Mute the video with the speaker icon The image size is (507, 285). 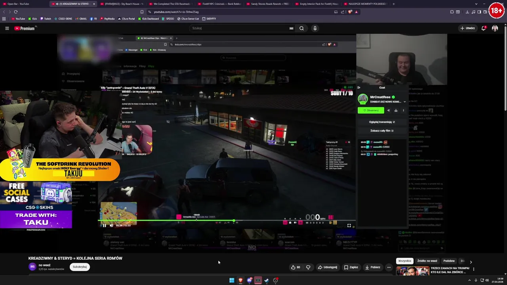pos(111,226)
